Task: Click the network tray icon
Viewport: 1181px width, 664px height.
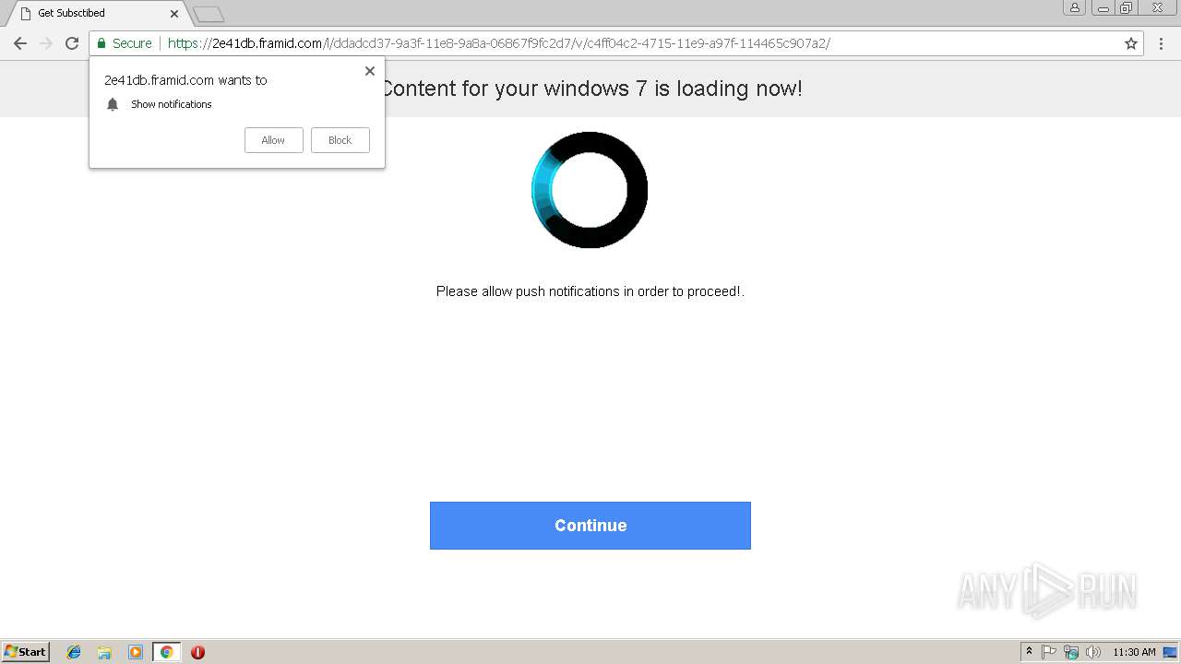Action: point(1071,652)
